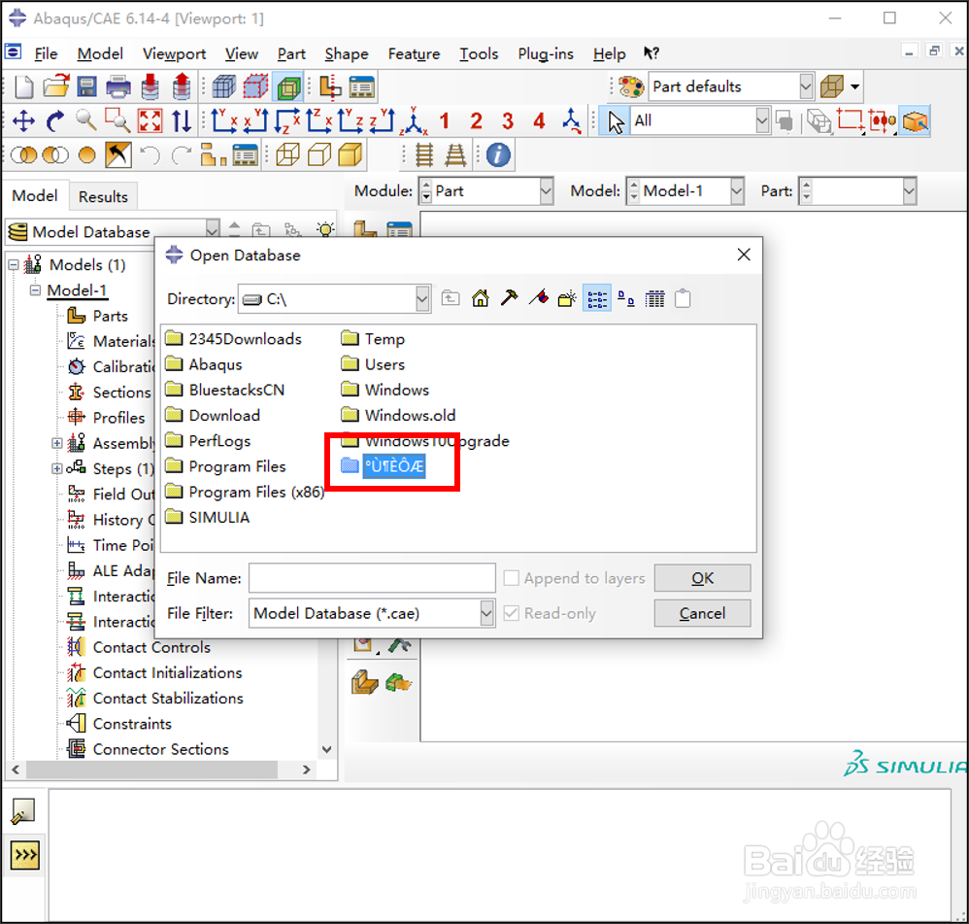The image size is (969, 924).
Task: Open the File menu
Action: [45, 53]
